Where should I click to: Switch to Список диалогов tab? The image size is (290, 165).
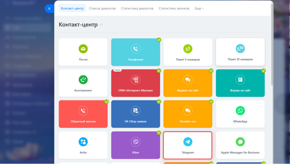pyautogui.click(x=102, y=8)
